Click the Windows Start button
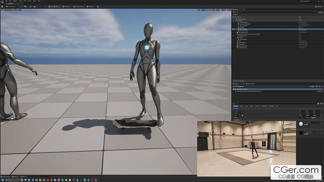324x182 pixels. (x=3, y=180)
